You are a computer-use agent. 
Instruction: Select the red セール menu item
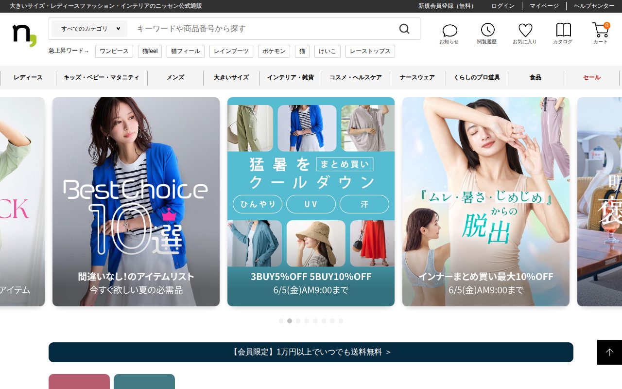click(591, 77)
